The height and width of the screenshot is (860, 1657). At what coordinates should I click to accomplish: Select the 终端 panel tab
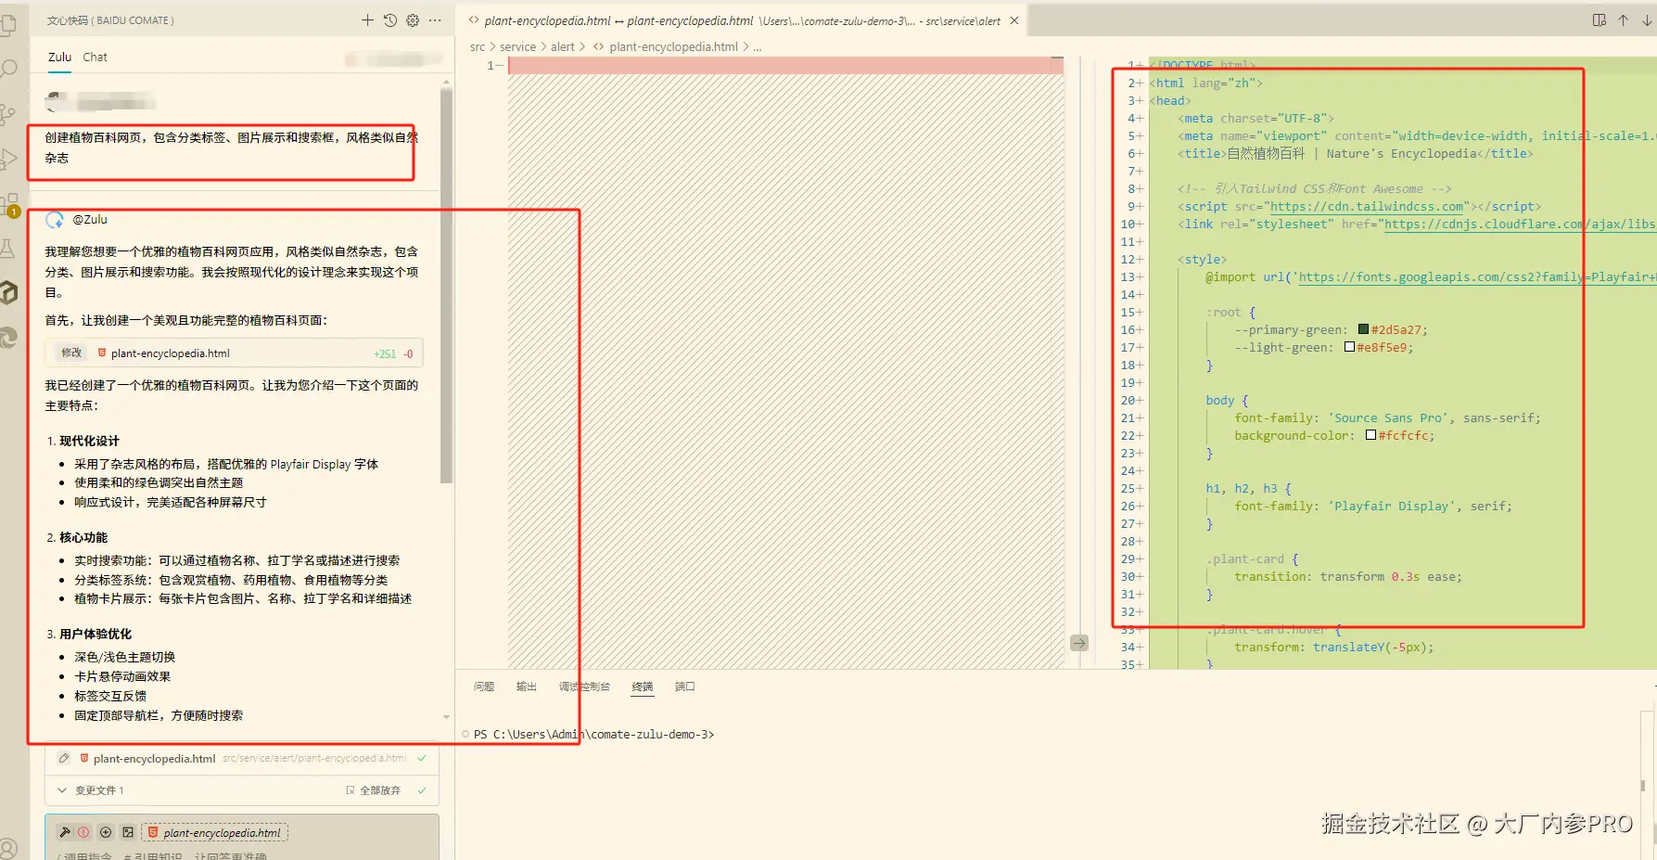pyautogui.click(x=643, y=687)
